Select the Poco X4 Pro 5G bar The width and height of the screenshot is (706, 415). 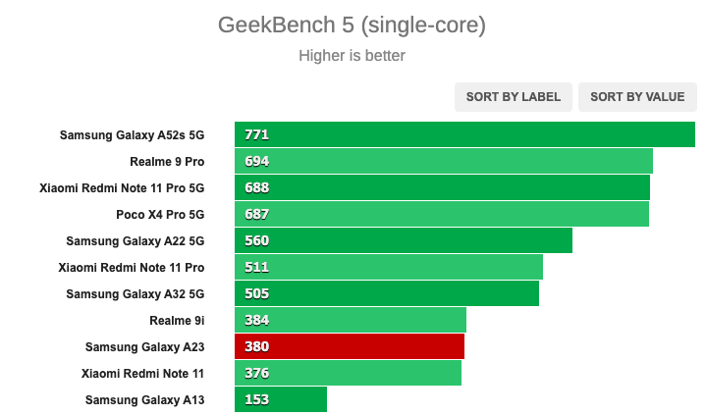click(442, 214)
